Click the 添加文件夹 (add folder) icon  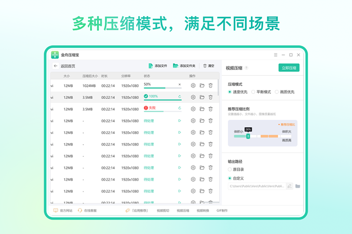(176, 66)
